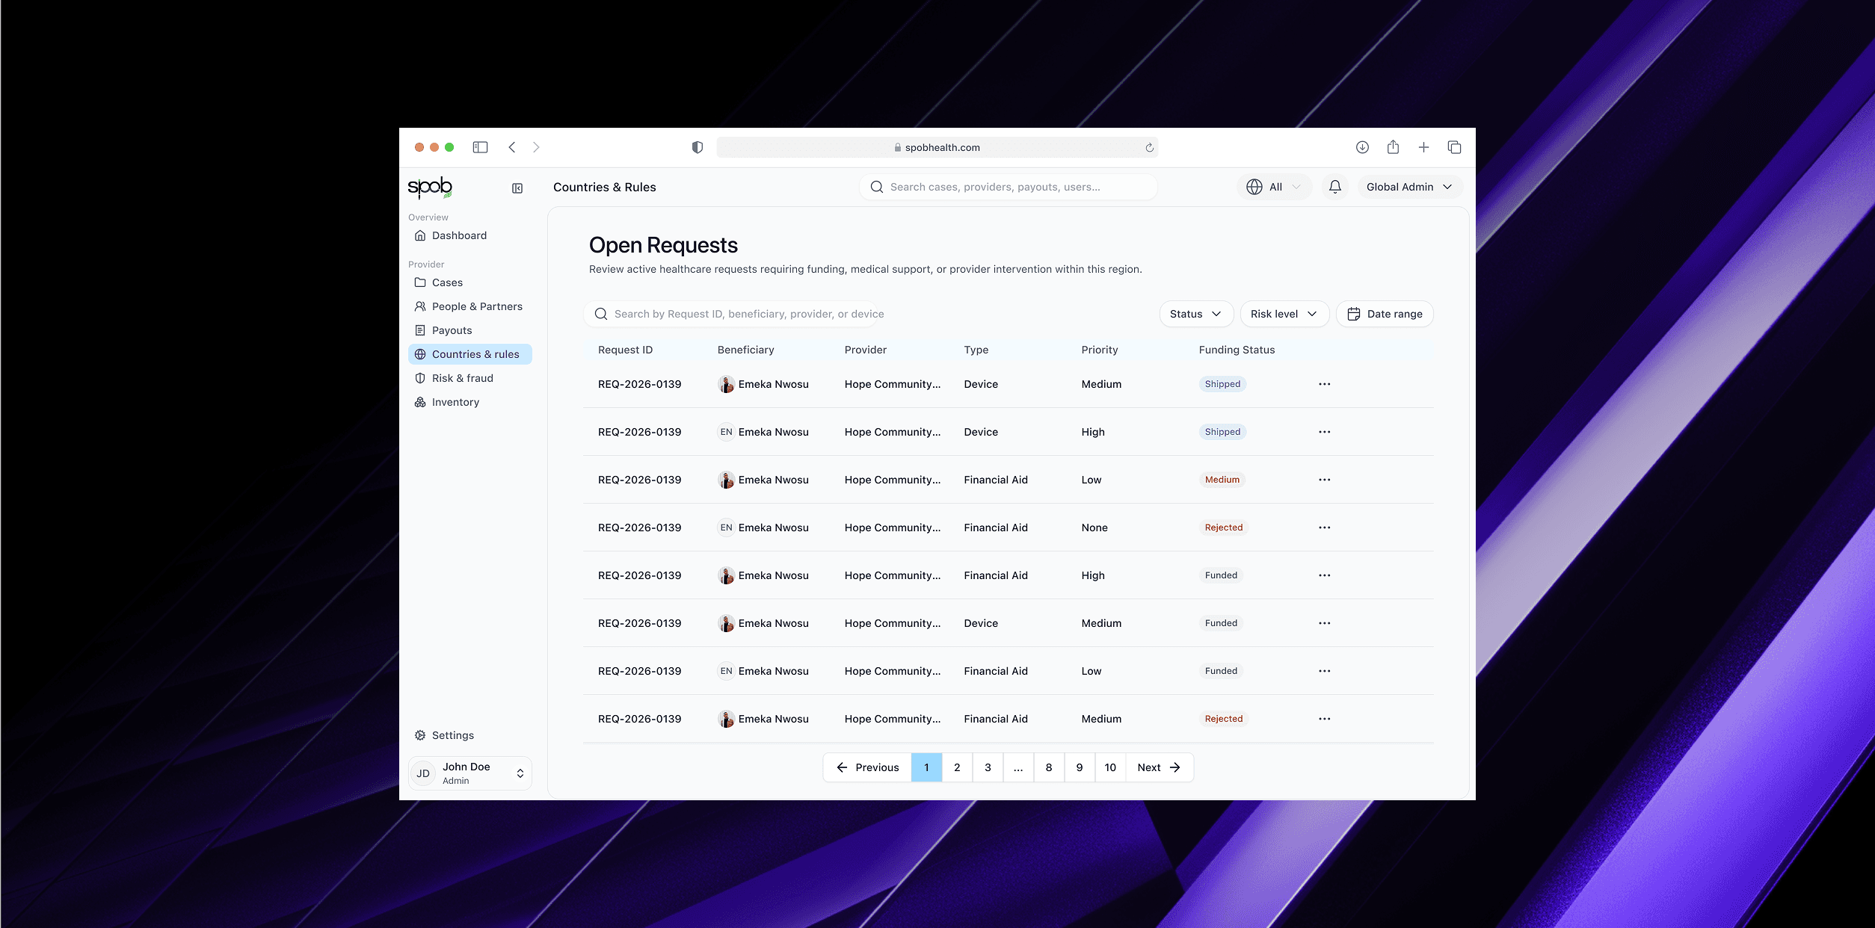Open the Global Admin role dropdown
This screenshot has height=928, width=1875.
click(1410, 187)
